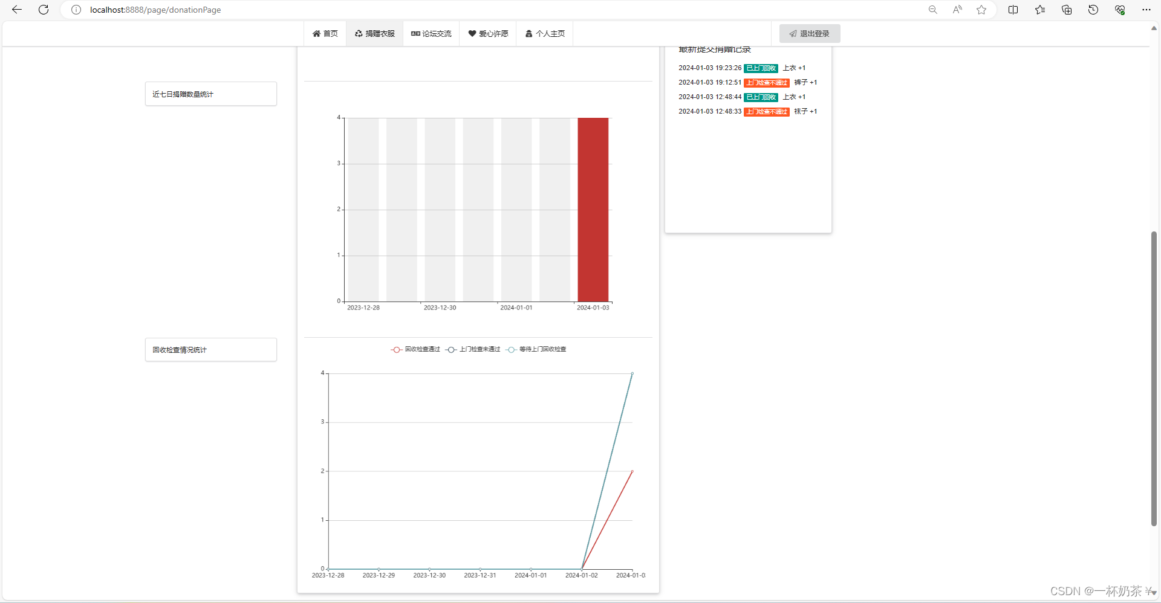Viewport: 1161px width, 603px height.
Task: Click the 退出登录 logout button
Action: [x=810, y=34]
